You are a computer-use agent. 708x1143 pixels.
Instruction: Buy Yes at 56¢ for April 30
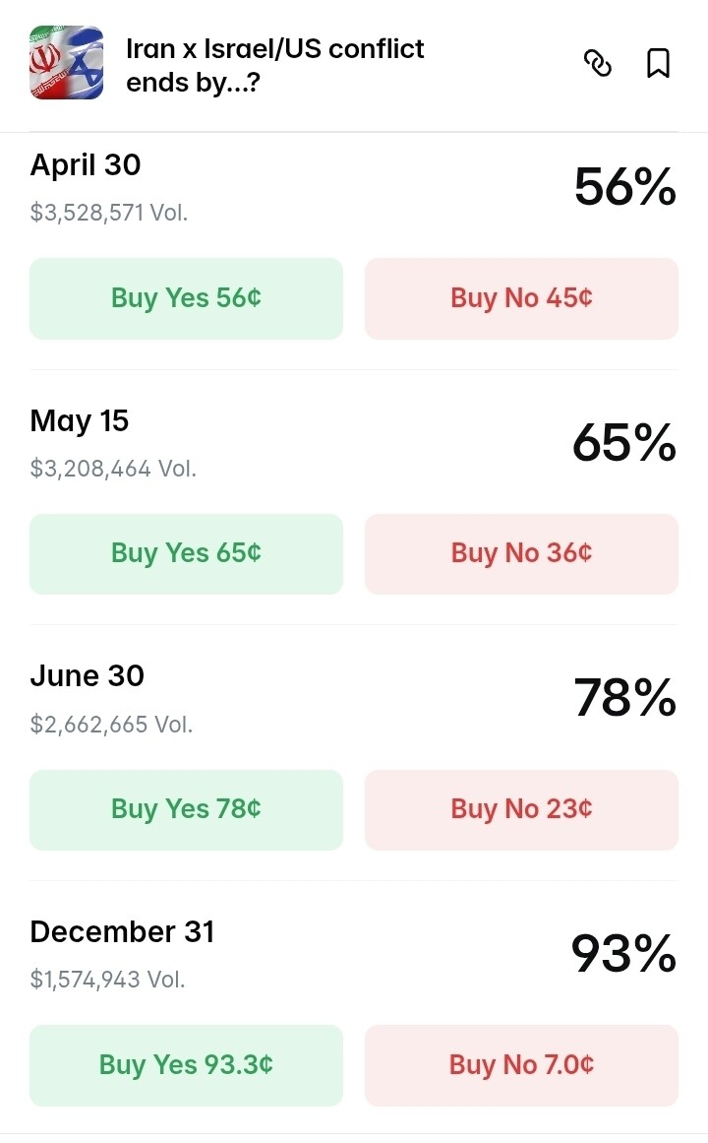click(186, 298)
